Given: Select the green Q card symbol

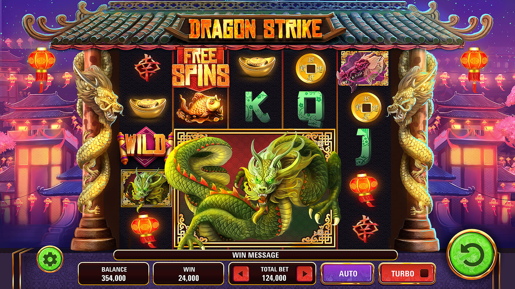Looking at the screenshot, I should tap(310, 107).
